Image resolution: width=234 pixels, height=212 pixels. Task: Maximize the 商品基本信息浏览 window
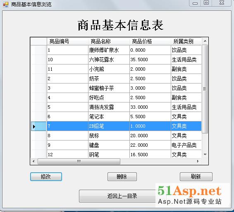point(206,2)
